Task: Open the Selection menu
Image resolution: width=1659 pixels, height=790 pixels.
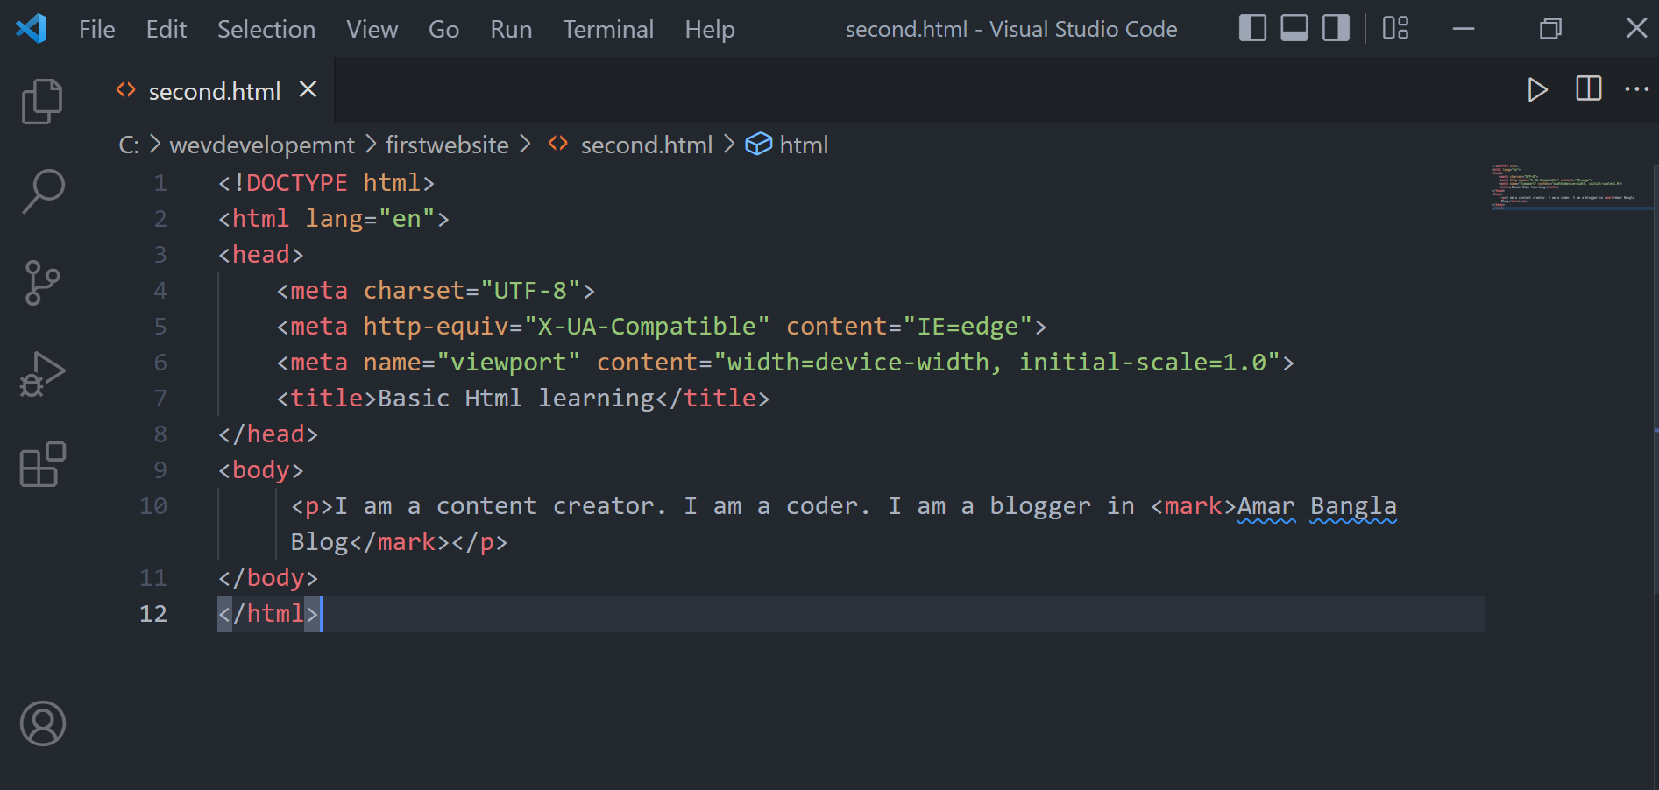Action: [x=266, y=29]
